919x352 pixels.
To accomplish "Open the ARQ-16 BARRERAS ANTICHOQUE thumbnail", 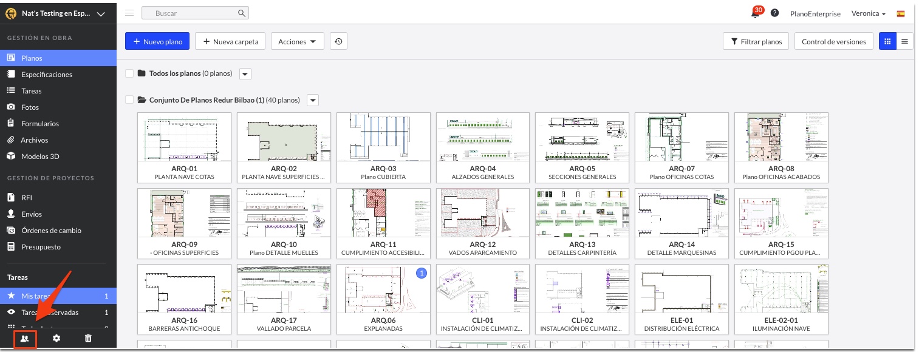I will [x=185, y=299].
